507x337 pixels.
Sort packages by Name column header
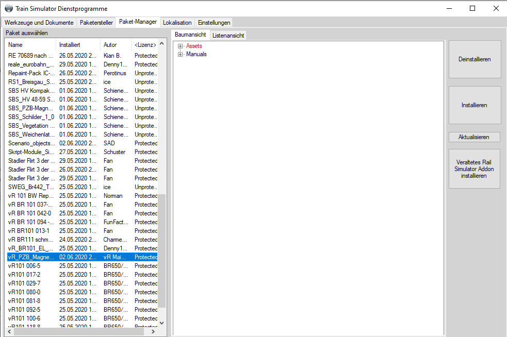coord(31,45)
